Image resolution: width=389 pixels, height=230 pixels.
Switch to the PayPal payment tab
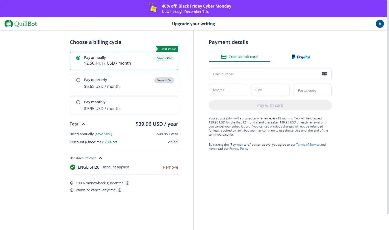point(301,57)
